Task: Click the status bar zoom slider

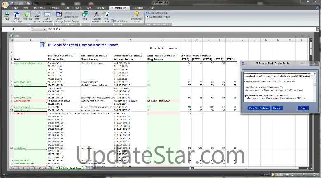Action: click(303, 174)
